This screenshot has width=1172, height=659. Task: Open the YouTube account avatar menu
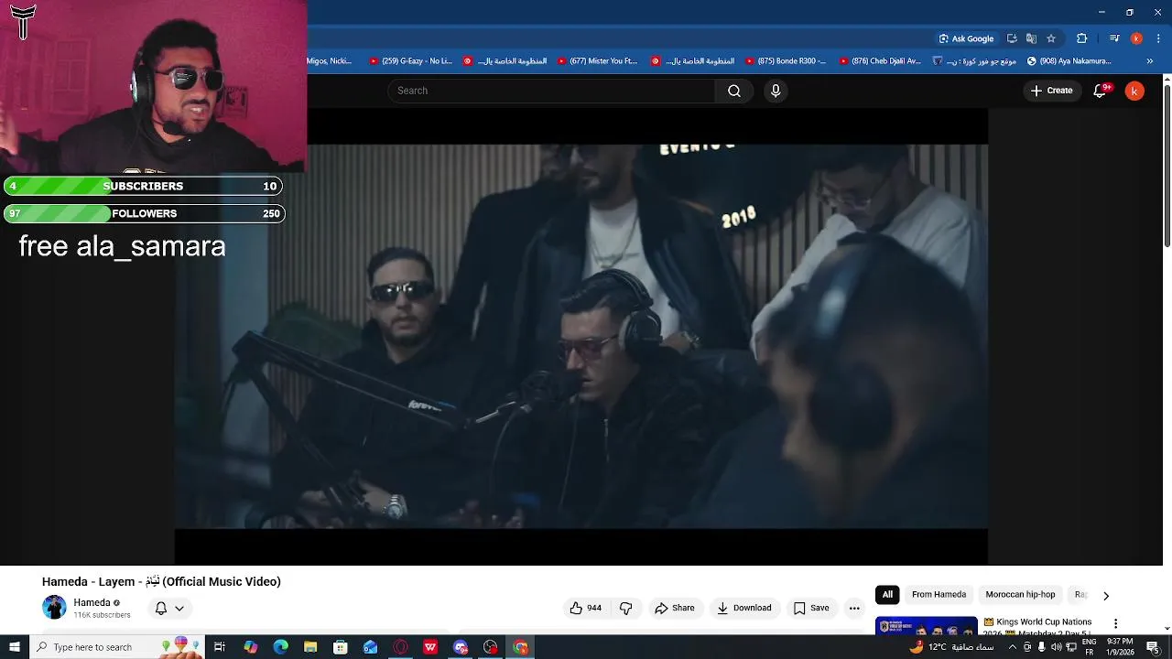coord(1134,91)
